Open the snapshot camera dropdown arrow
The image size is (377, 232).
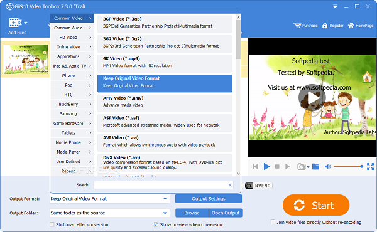pyautogui.click(x=308, y=167)
